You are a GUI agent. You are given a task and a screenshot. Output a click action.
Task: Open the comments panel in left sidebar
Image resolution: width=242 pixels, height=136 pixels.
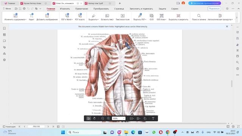coord(4,41)
